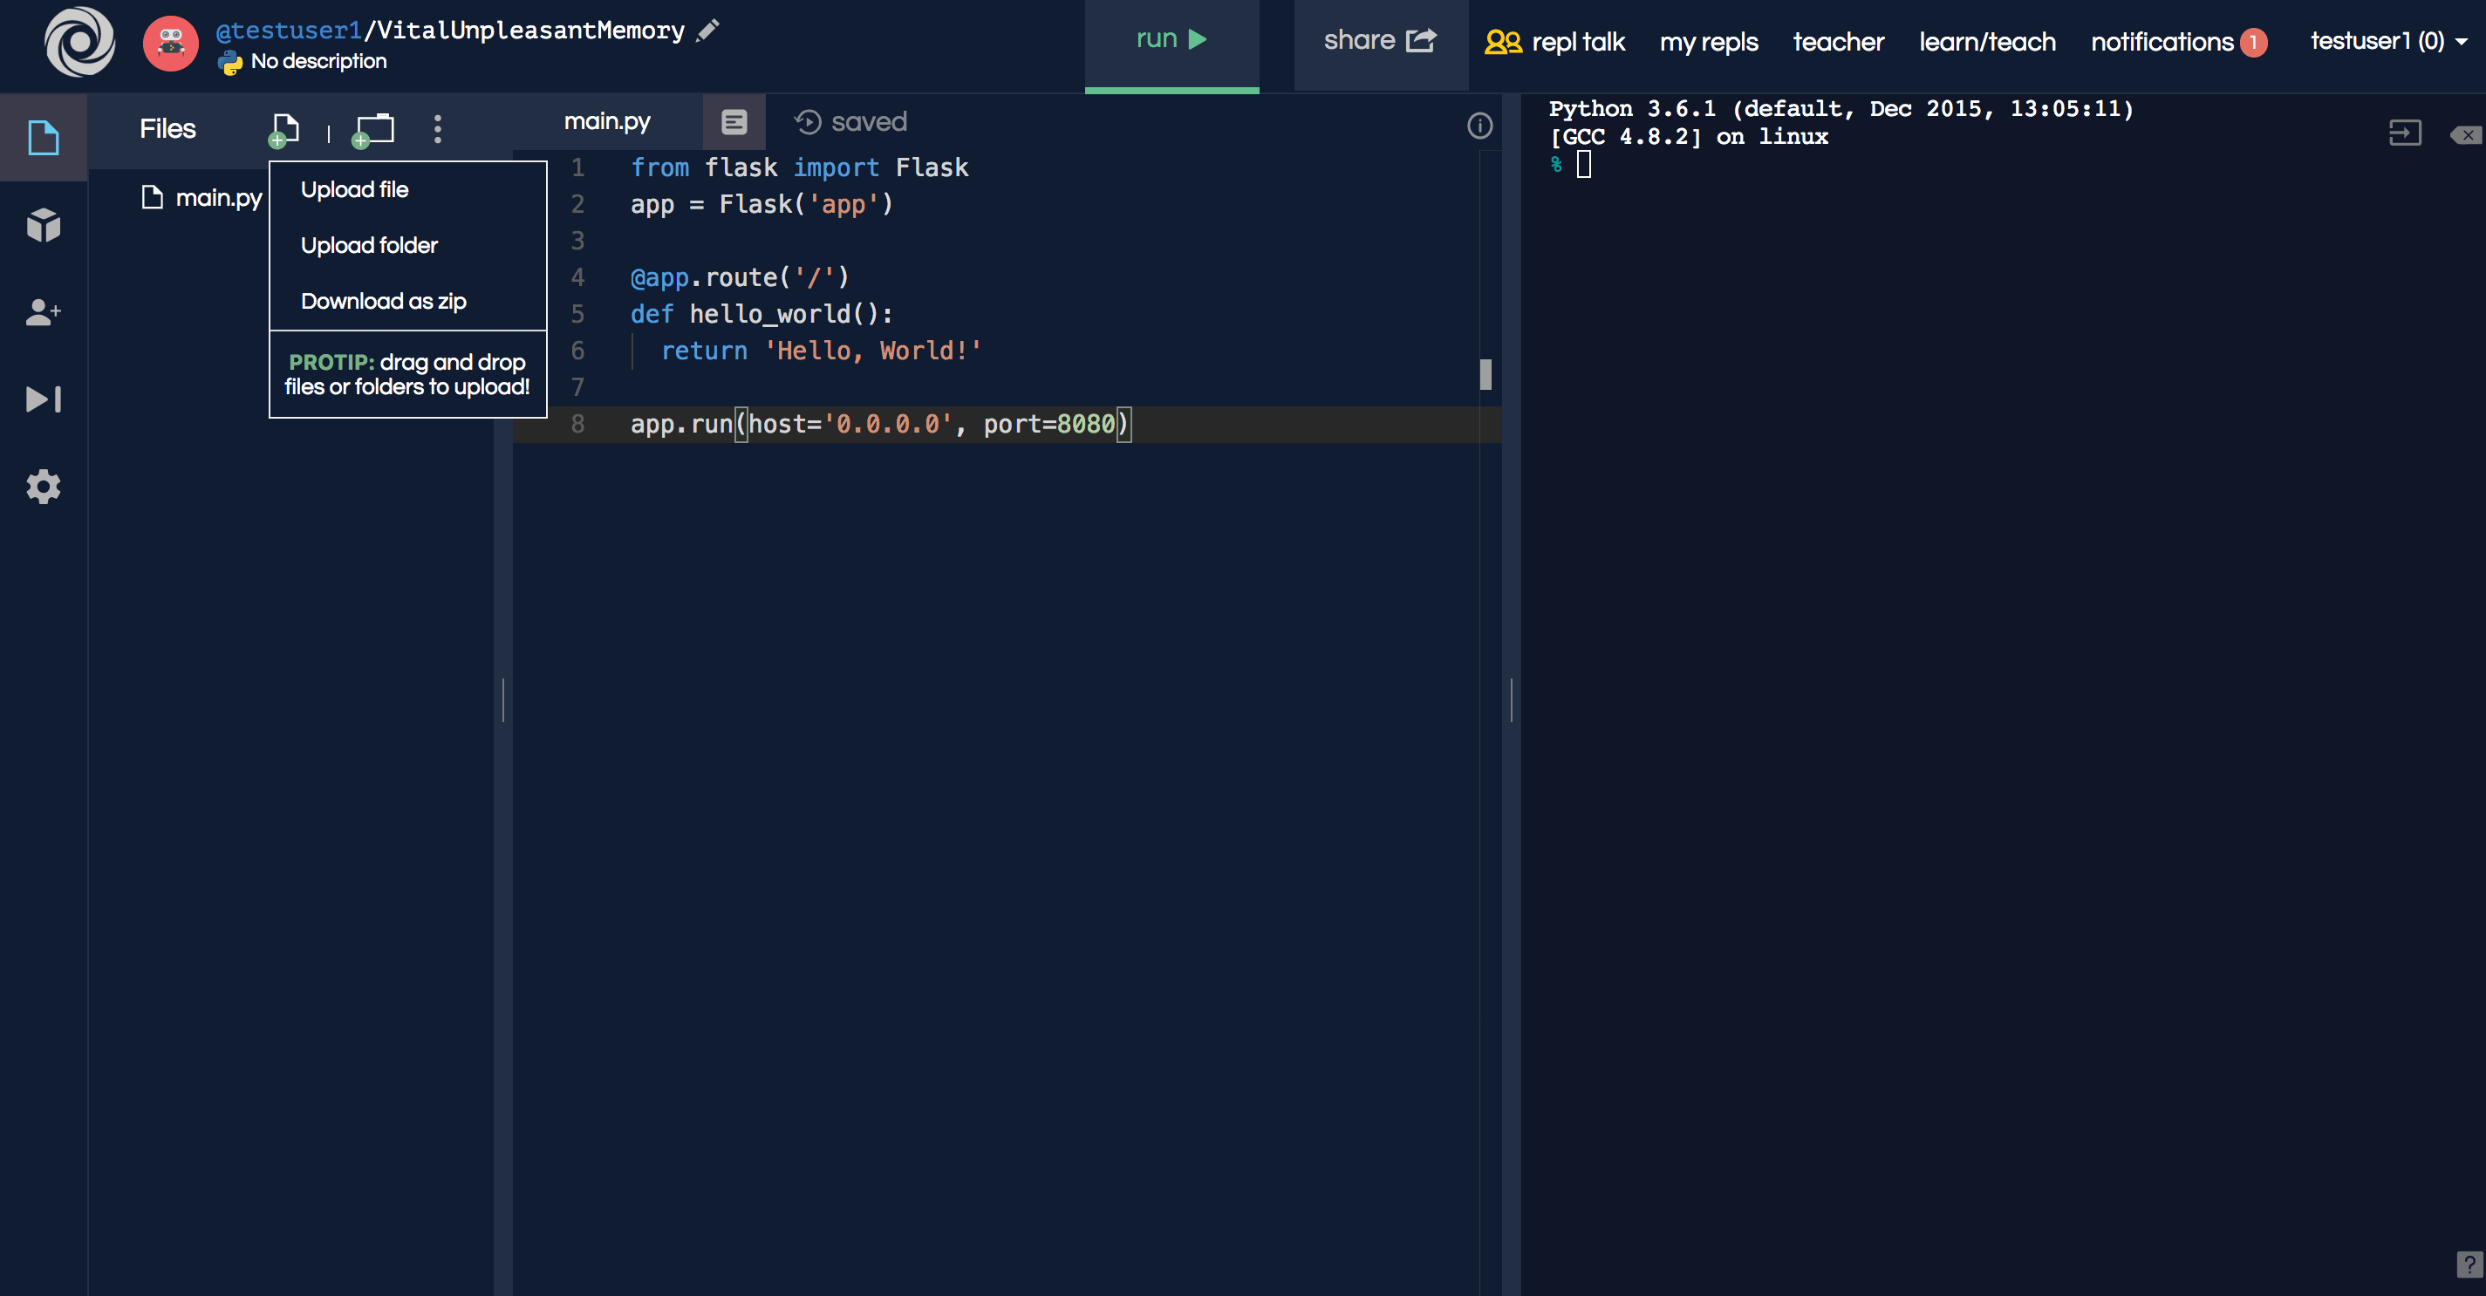Open Multiplayer invite user icon
The image size is (2486, 1296).
coord(44,311)
